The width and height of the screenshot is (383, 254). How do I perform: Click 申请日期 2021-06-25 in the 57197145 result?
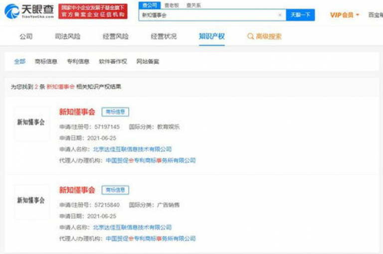click(88, 138)
